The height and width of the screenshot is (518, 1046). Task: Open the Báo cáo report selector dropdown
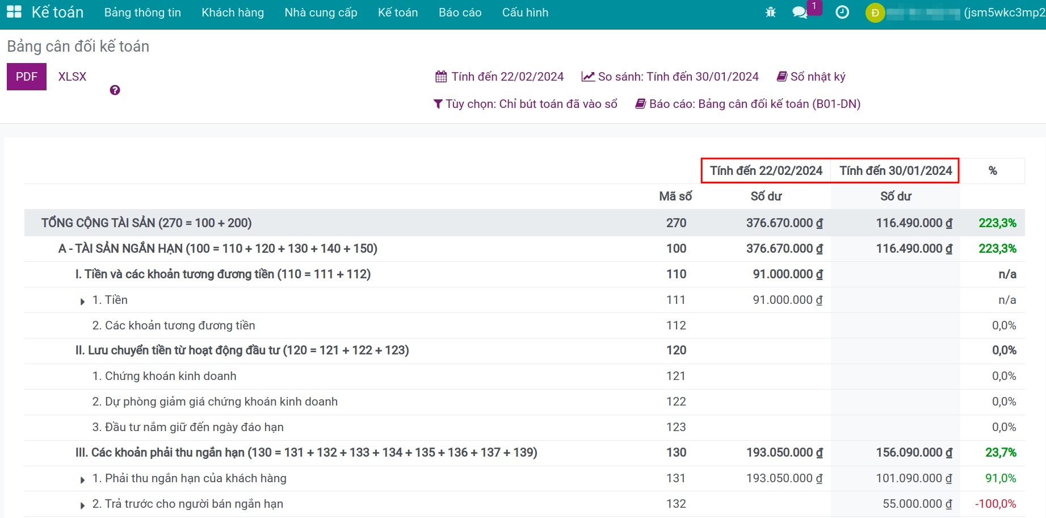(747, 104)
